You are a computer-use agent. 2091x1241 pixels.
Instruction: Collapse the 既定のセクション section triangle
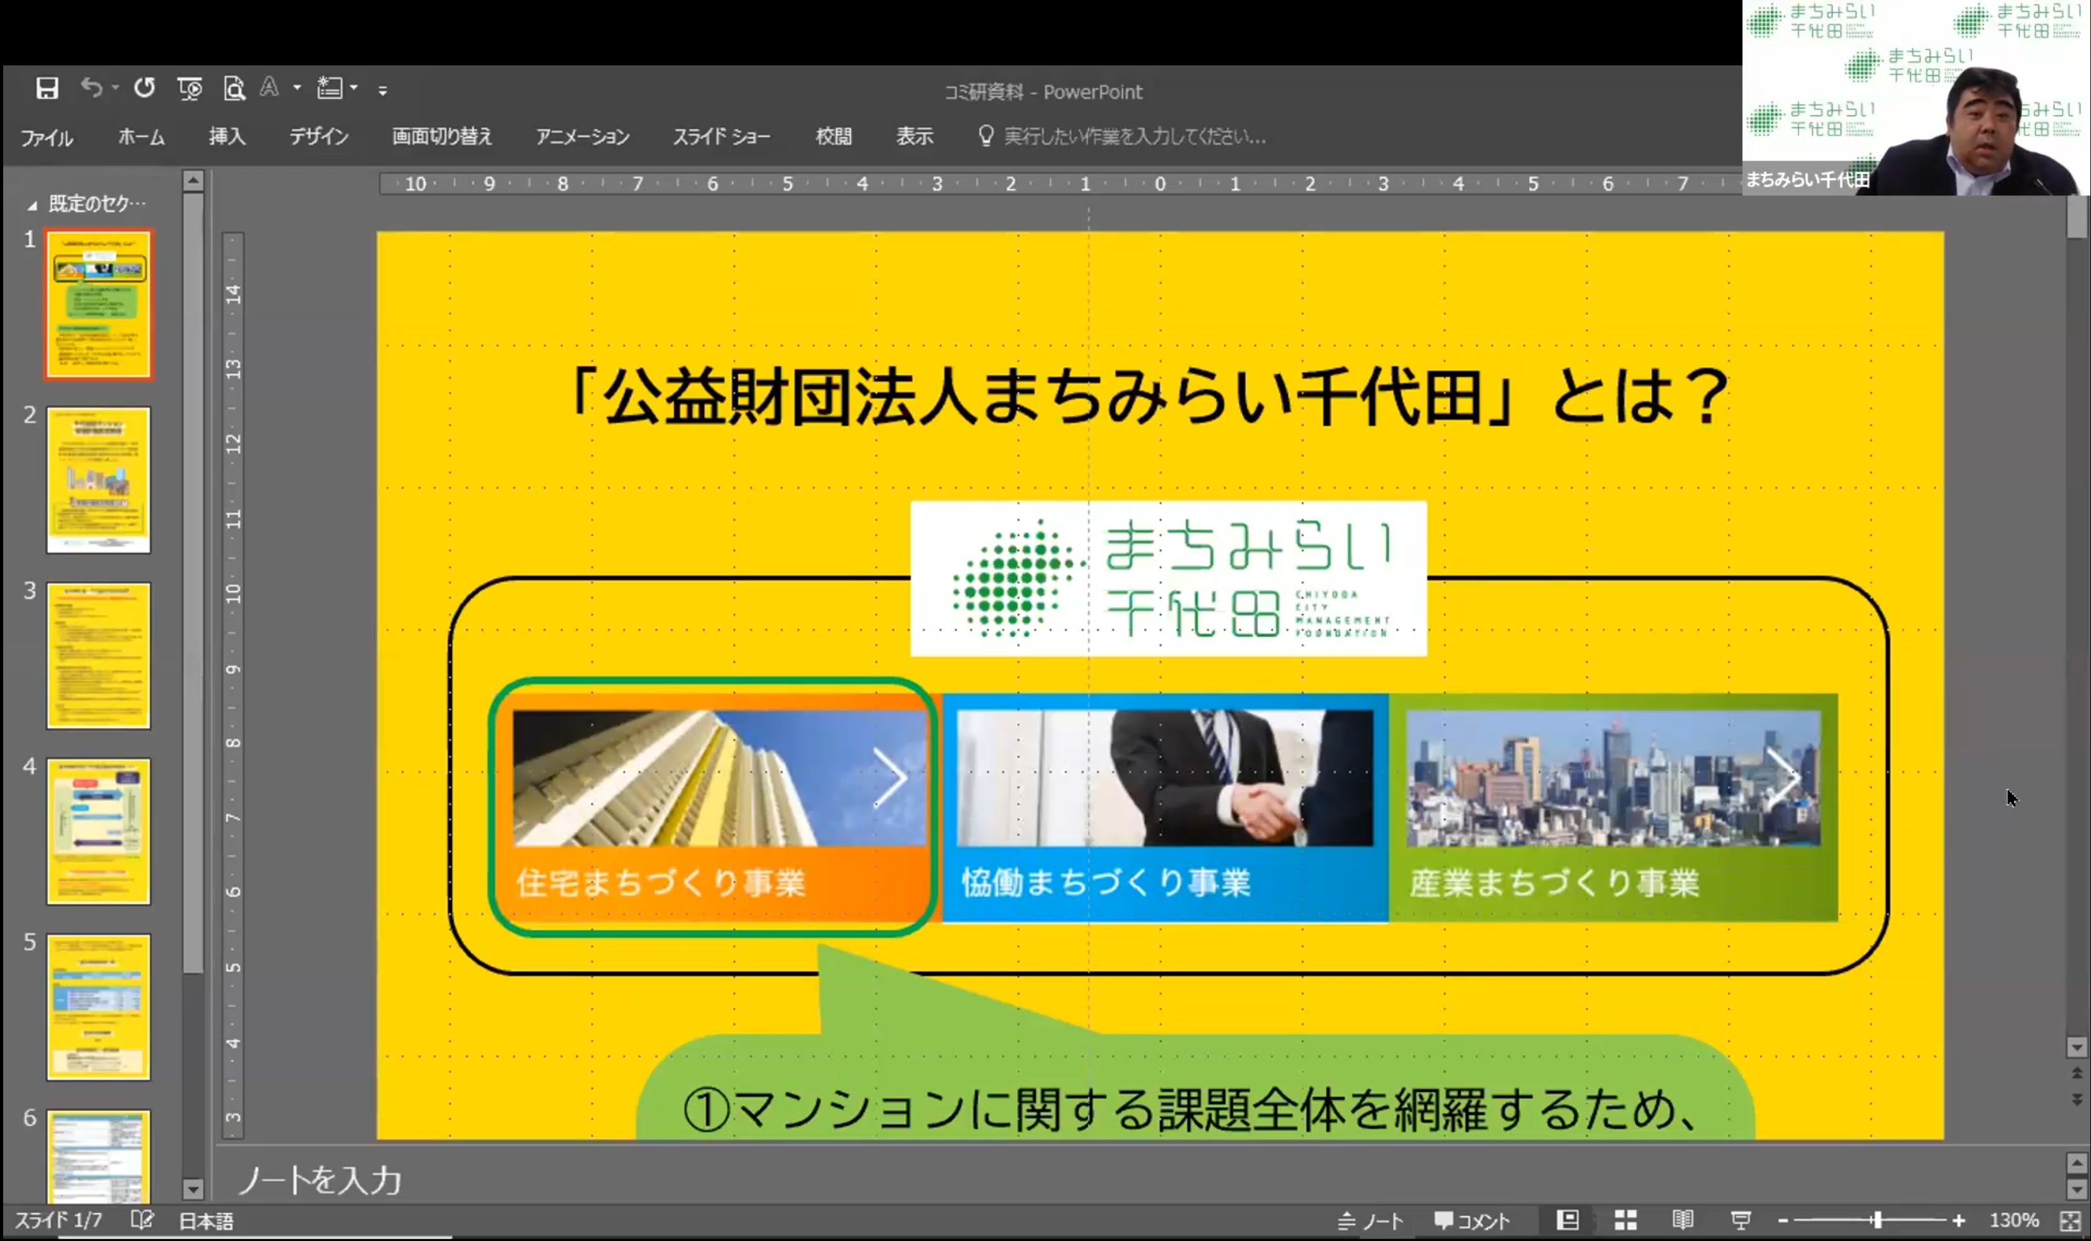(x=32, y=206)
